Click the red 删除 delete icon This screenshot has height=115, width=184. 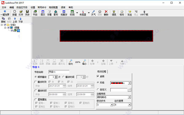coord(106,13)
